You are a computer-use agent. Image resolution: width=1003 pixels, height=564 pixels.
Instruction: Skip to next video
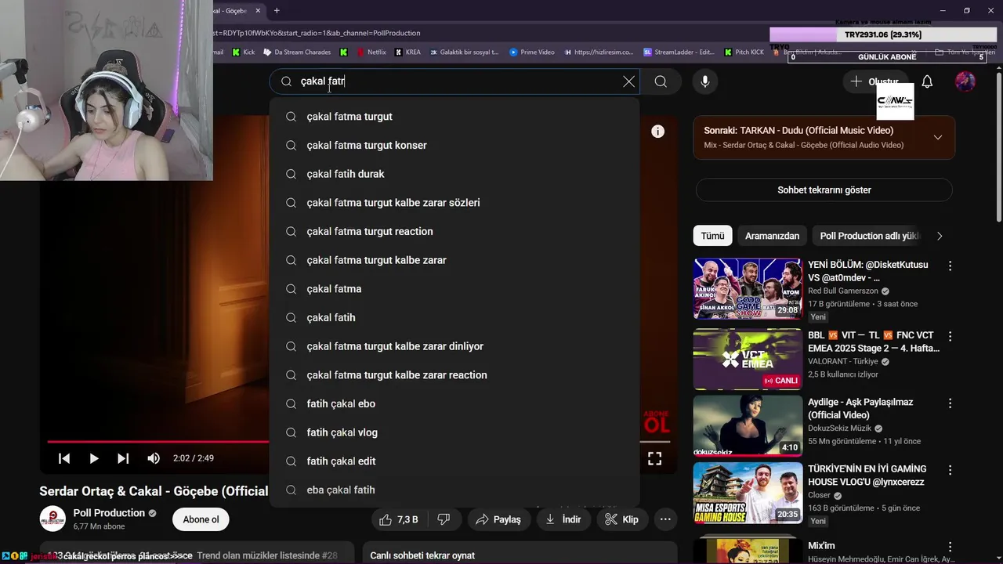[123, 458]
